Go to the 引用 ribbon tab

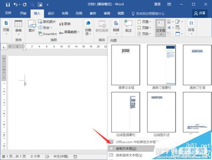[x=79, y=13]
